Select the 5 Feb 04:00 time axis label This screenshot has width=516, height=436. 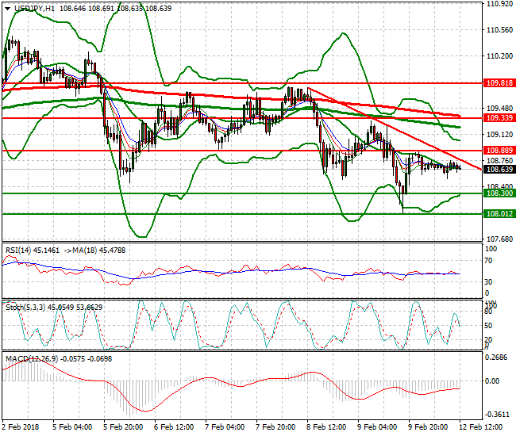pyautogui.click(x=72, y=427)
